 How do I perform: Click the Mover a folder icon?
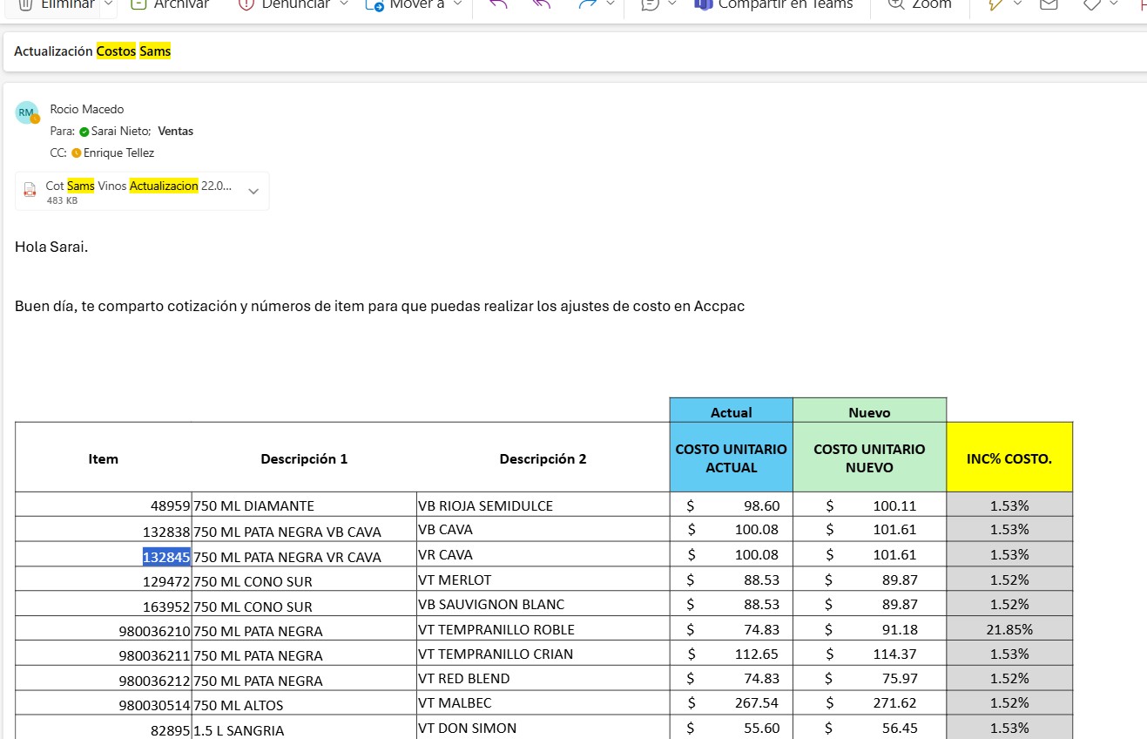coord(374,4)
